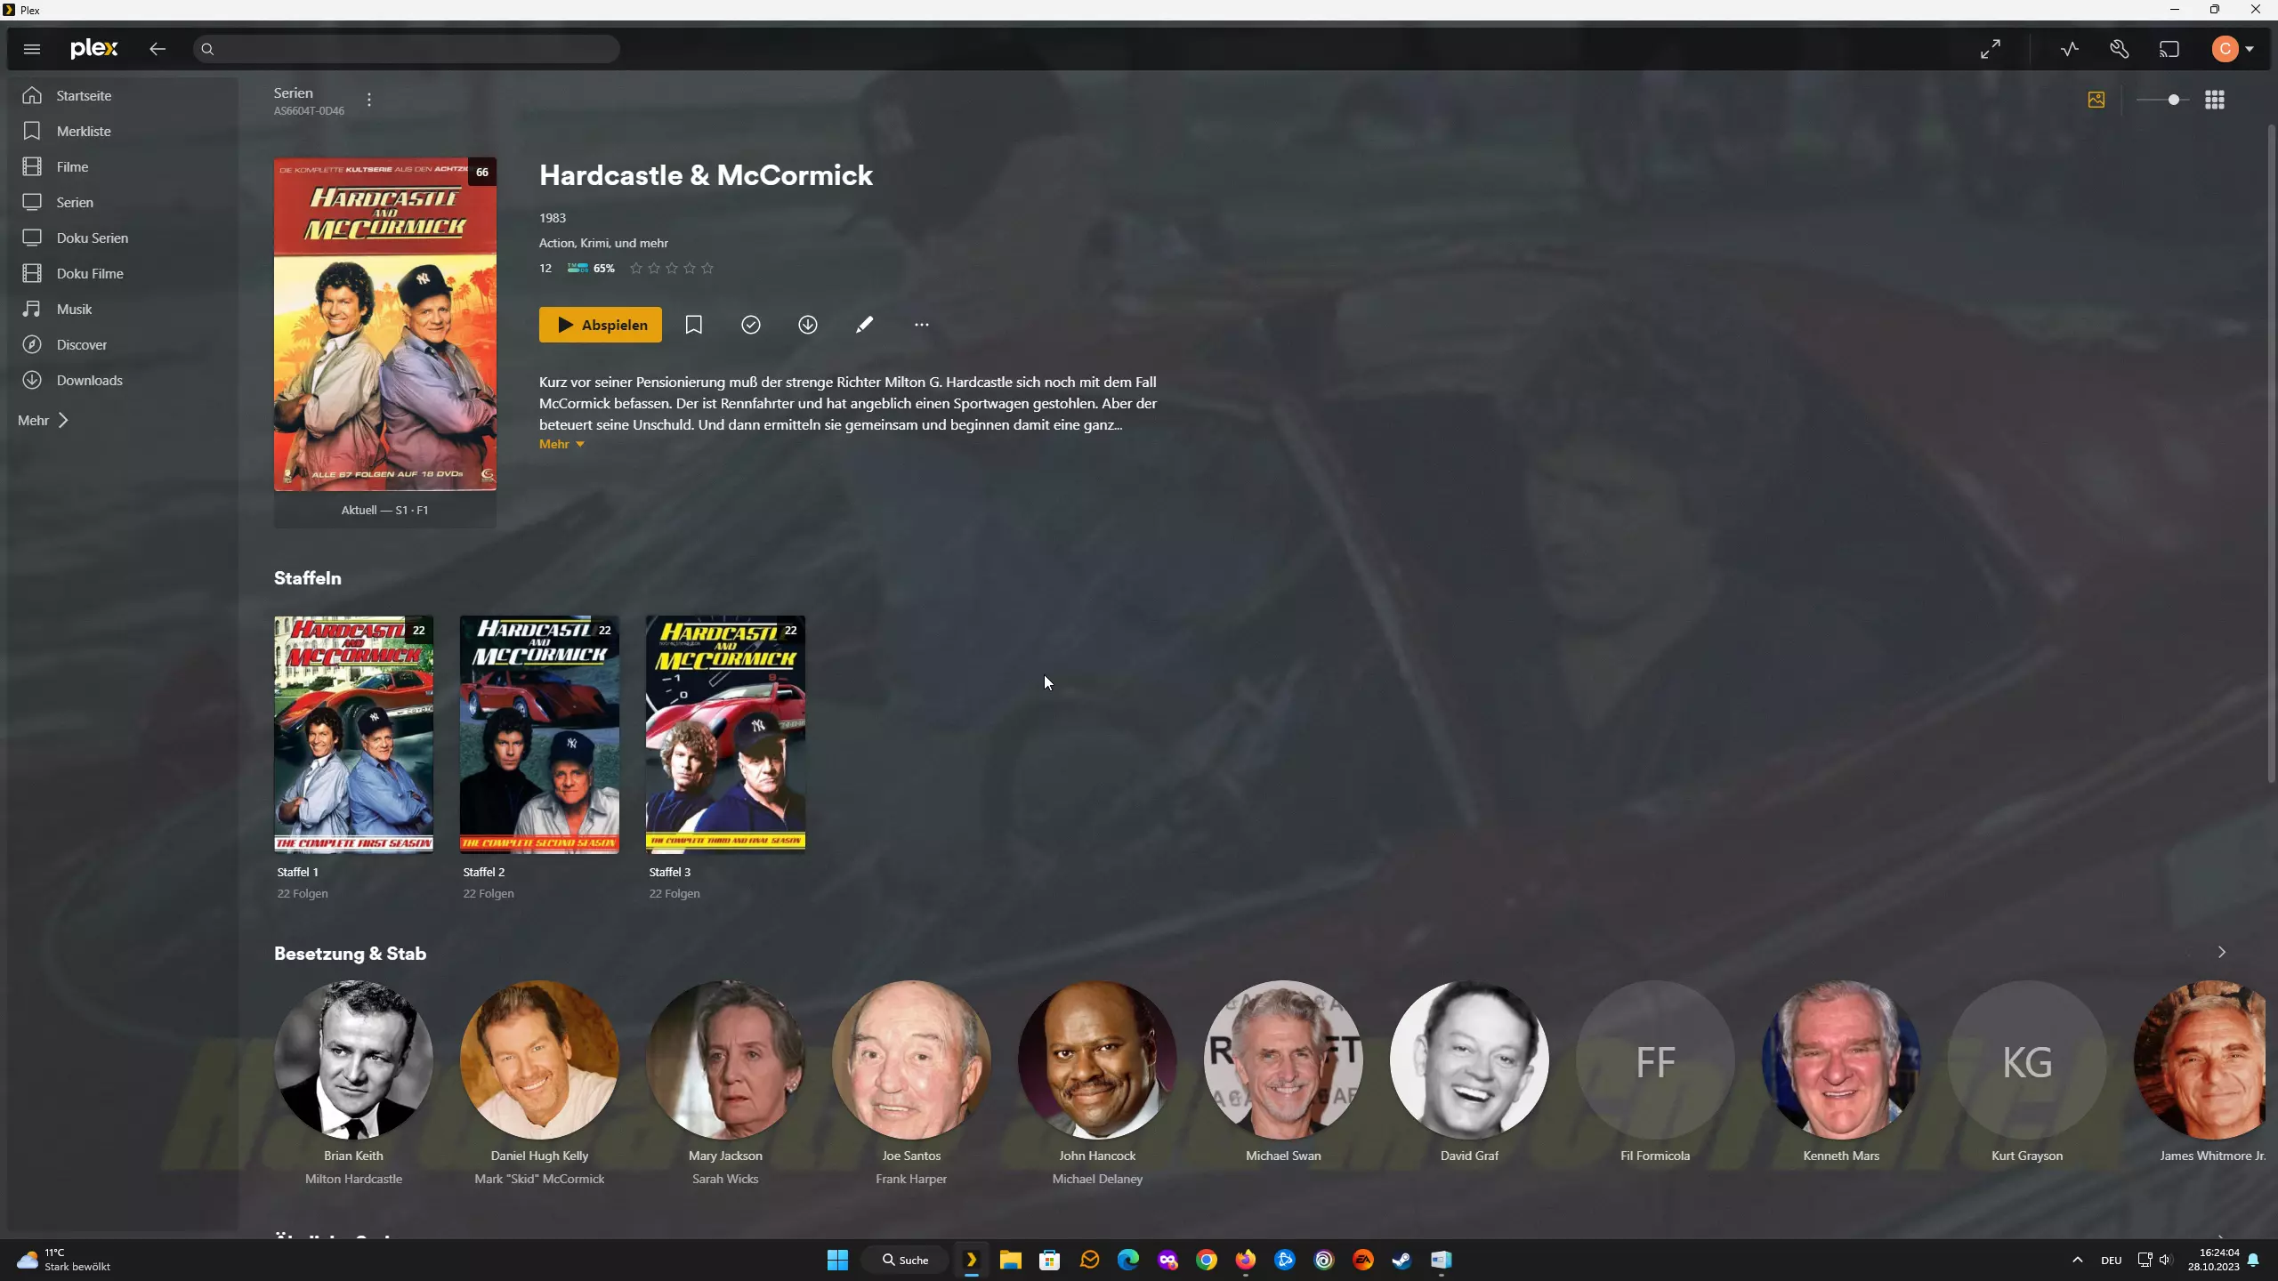The height and width of the screenshot is (1281, 2278).
Task: Click the Mary Jackson name link
Action: tap(725, 1156)
